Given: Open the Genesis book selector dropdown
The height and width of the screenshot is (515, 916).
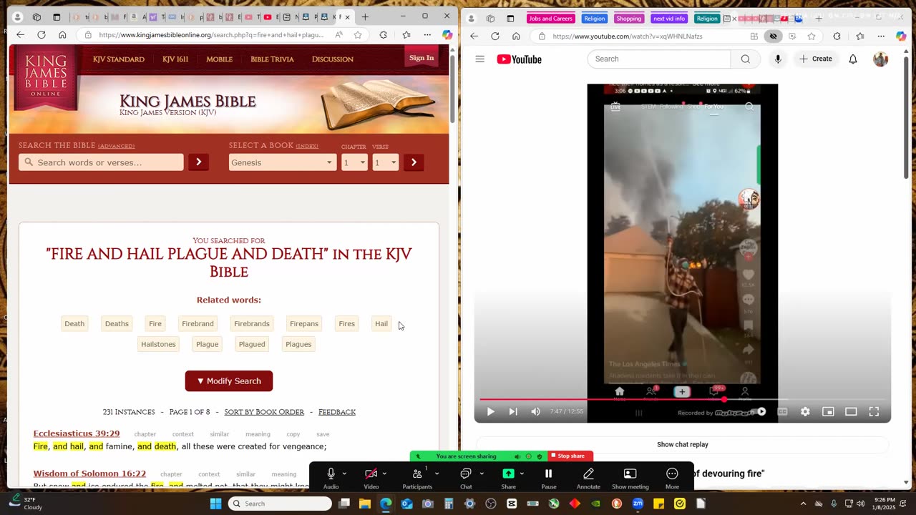Looking at the screenshot, I should click(282, 162).
